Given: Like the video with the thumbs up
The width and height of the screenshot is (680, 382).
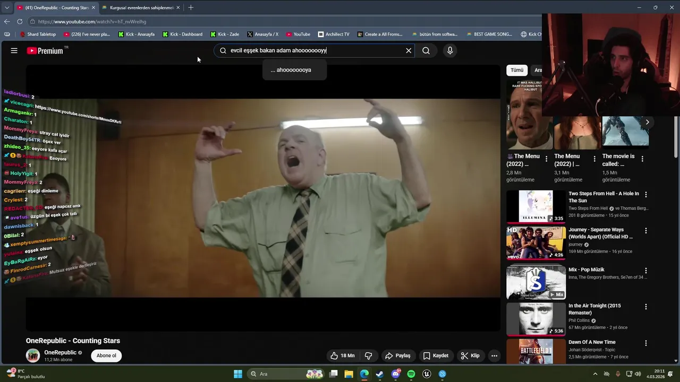Looking at the screenshot, I should [x=342, y=355].
